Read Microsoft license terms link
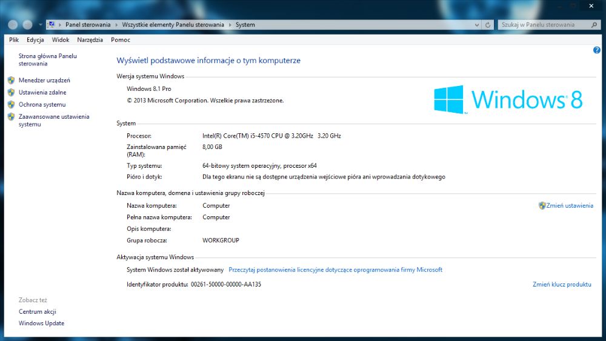This screenshot has width=606, height=341. pyautogui.click(x=336, y=270)
